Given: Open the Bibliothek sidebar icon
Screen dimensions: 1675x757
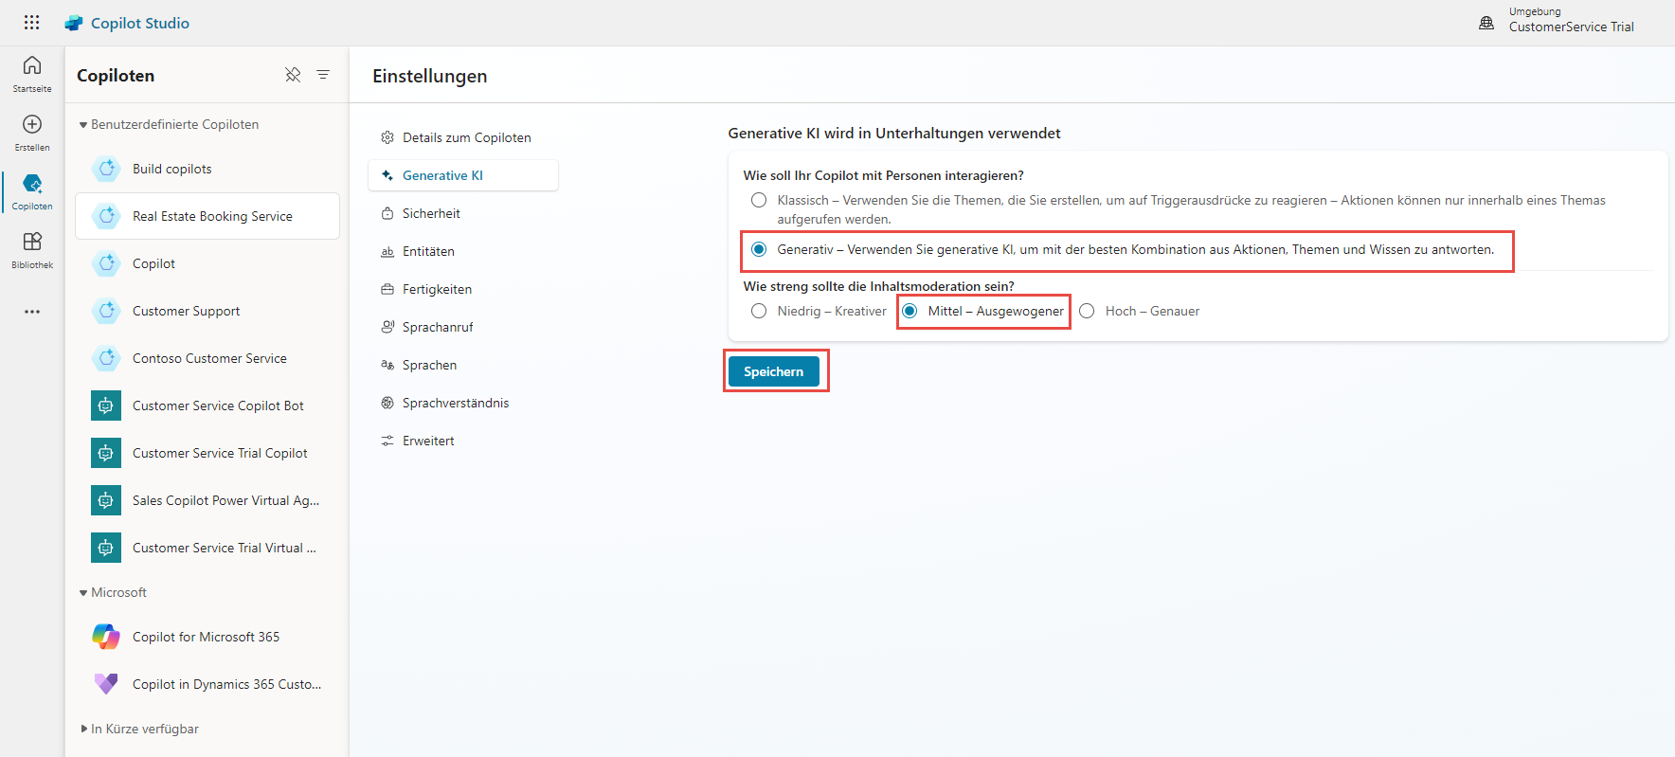Looking at the screenshot, I should (x=32, y=242).
